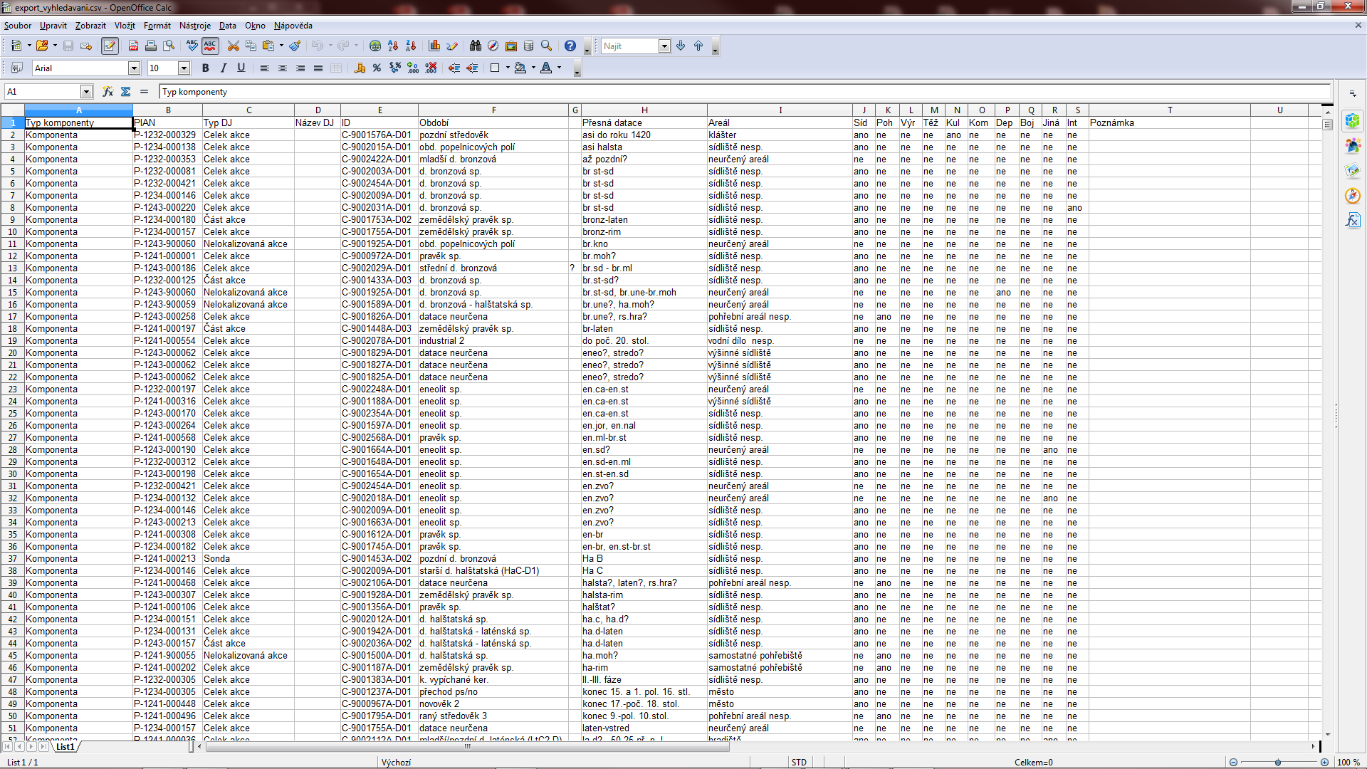The height and width of the screenshot is (769, 1367).
Task: Sort Ascending icon
Action: click(x=393, y=46)
